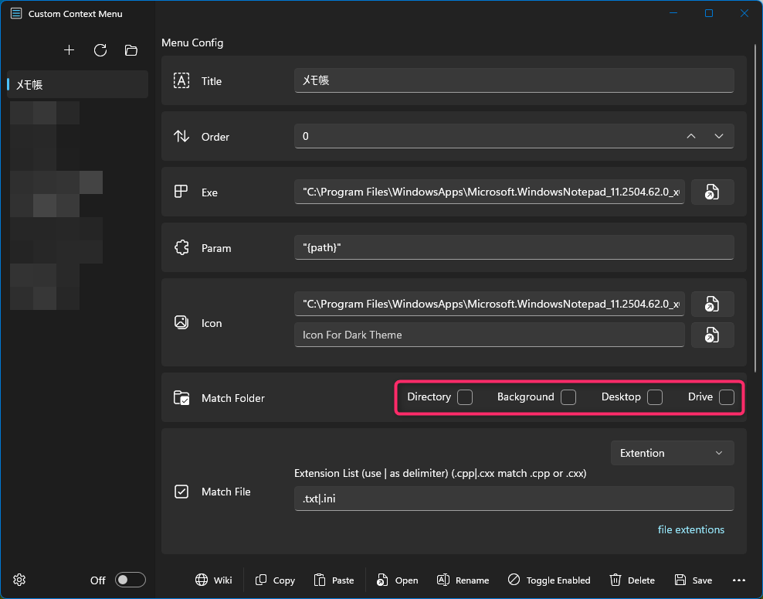Click the Match Folder label

(233, 398)
